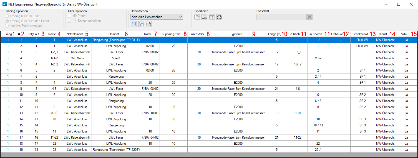Click the 'Dienst' column header
Image resolution: width=418 pixels, height=158 pixels.
(385, 34)
